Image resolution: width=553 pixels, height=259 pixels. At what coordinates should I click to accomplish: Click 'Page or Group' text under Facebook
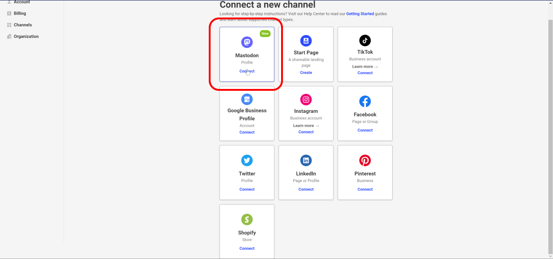pos(365,122)
